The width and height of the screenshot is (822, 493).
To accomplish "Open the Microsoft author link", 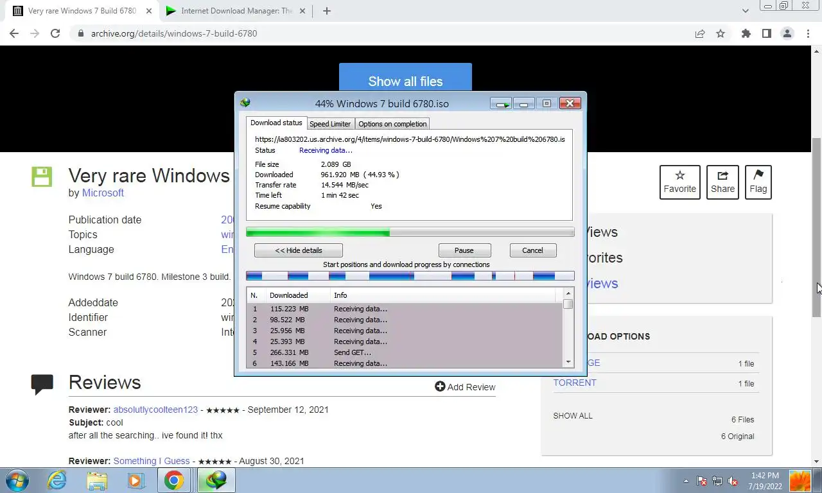I will pyautogui.click(x=103, y=193).
